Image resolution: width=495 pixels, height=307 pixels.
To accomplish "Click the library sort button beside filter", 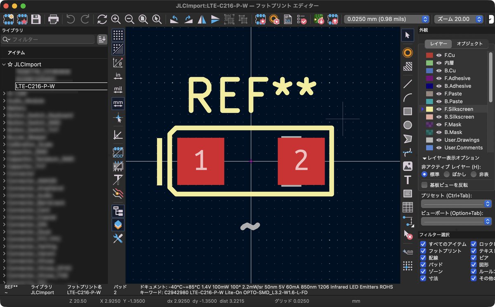I will [x=102, y=39].
